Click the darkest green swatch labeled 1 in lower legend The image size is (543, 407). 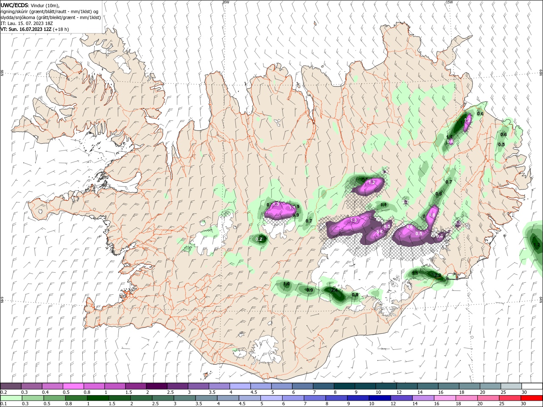coord(98,398)
